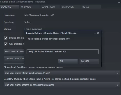The height and width of the screenshot is (95, 121).
Task: Click the 'Use BPM Overlay when Steam Input' label
Action: pos(50,79)
